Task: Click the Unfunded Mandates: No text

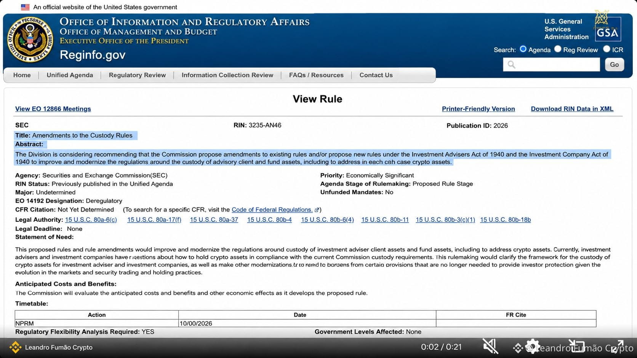Action: (357, 192)
